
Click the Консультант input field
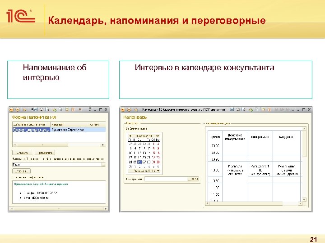click(x=166, y=179)
